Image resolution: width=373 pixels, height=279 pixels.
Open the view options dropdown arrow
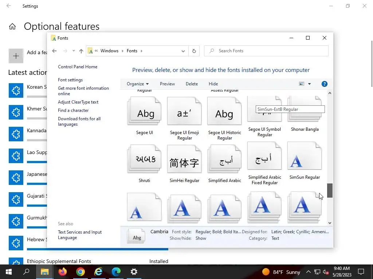(x=310, y=84)
